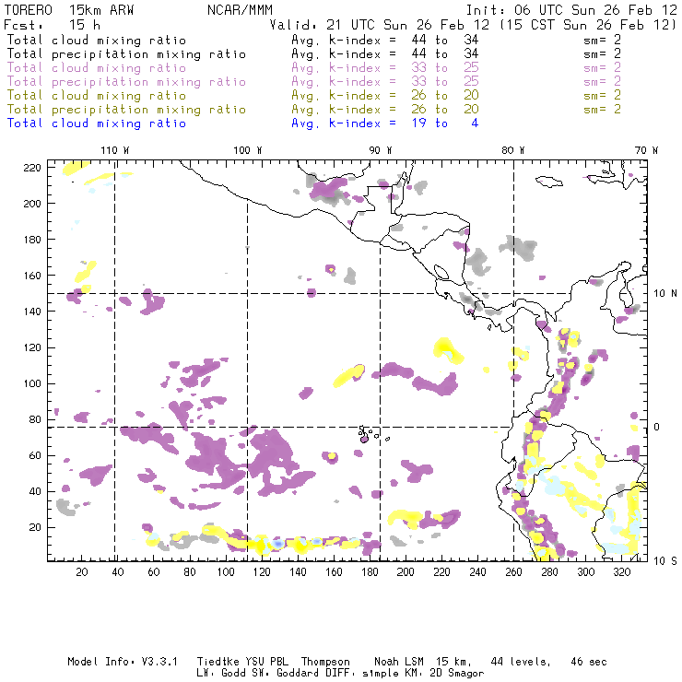Screen dimensions: 682x682
Task: Click the "120" tick on the horizontal axis
Action: tap(262, 572)
